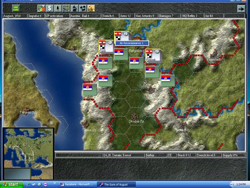The width and height of the screenshot is (250, 188).
Task: Click the Serbian unit below Belgrade
Action: [x=137, y=63]
